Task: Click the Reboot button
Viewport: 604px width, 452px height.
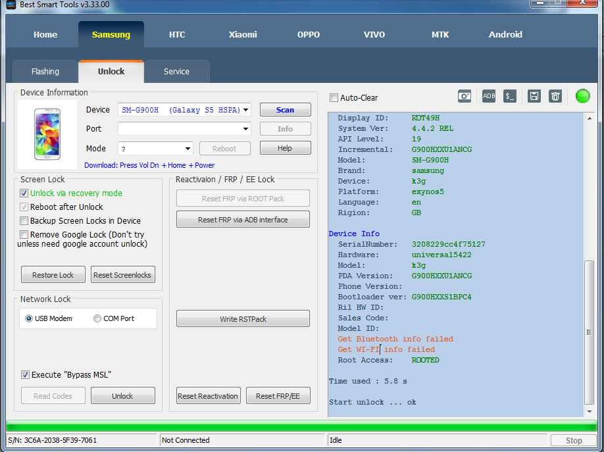Action: click(224, 148)
